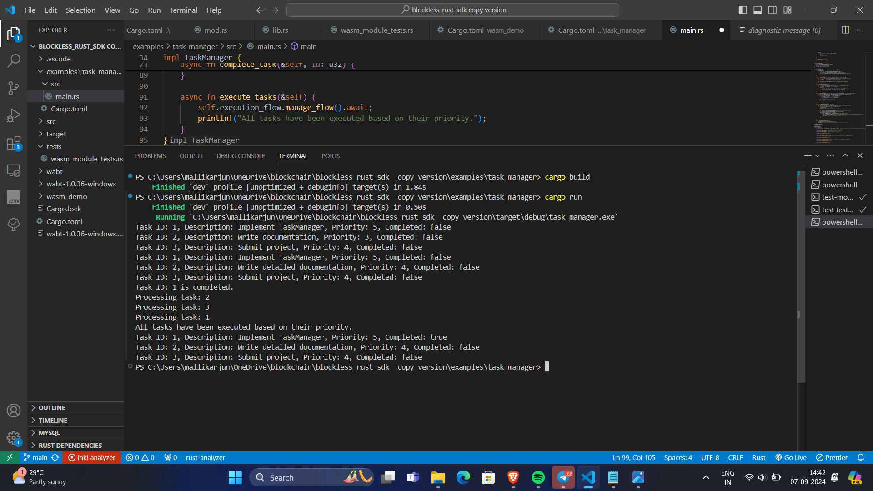
Task: Open launch profile dropdown next to plus
Action: [x=817, y=155]
